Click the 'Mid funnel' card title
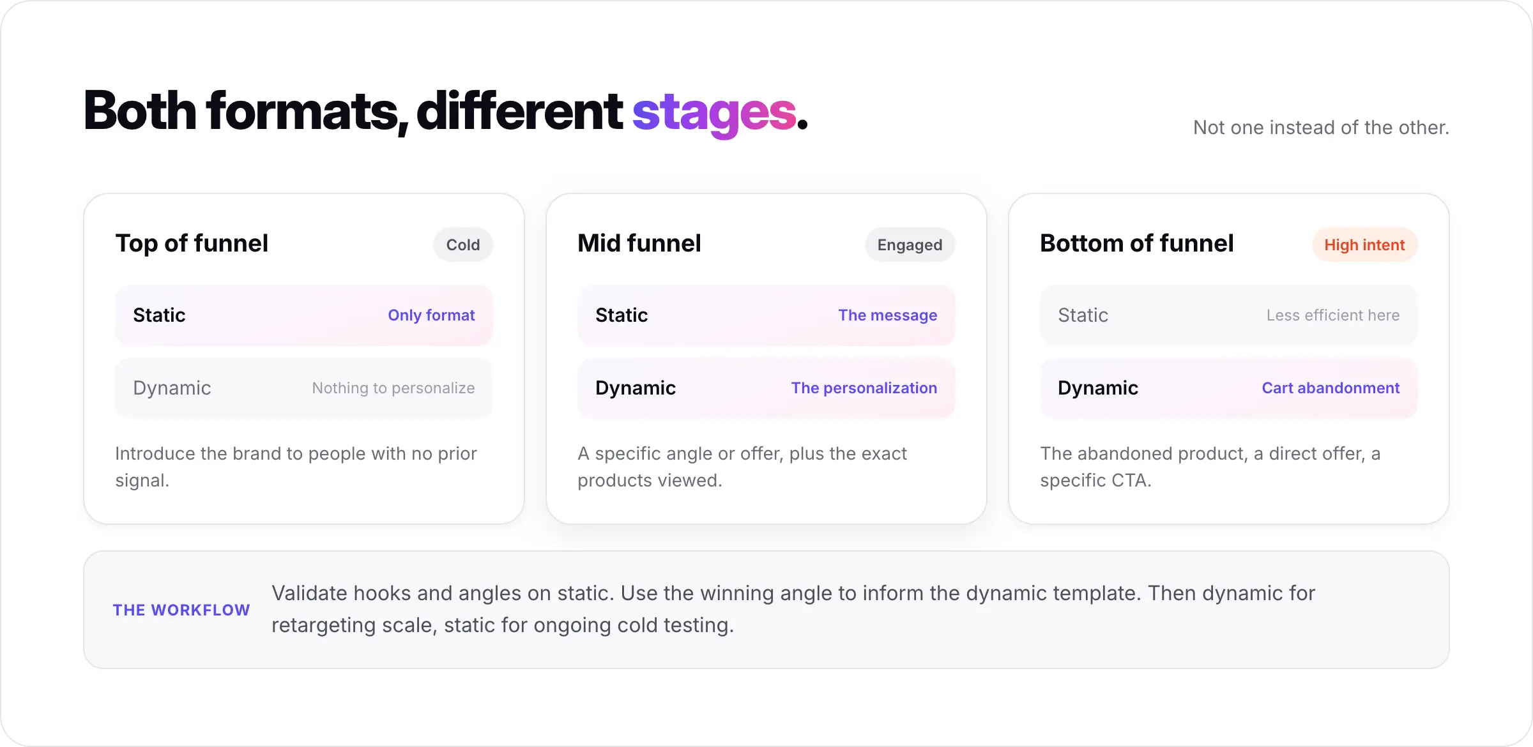The height and width of the screenshot is (747, 1533). [639, 243]
